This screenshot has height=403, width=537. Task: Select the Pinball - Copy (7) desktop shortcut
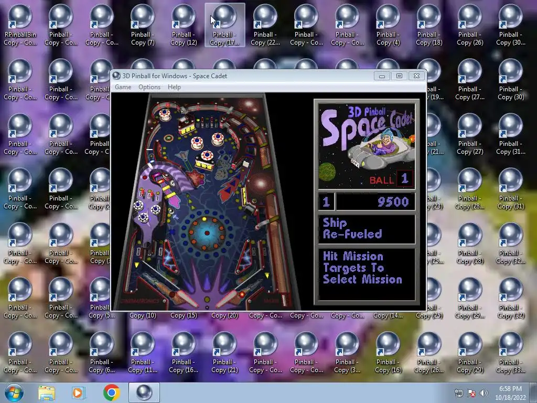point(143,25)
